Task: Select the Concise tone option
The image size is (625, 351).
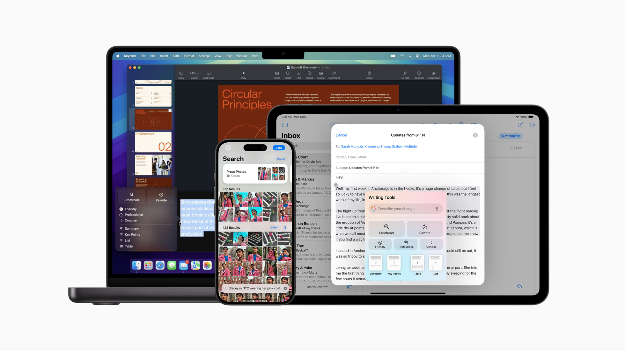Action: pyautogui.click(x=431, y=244)
